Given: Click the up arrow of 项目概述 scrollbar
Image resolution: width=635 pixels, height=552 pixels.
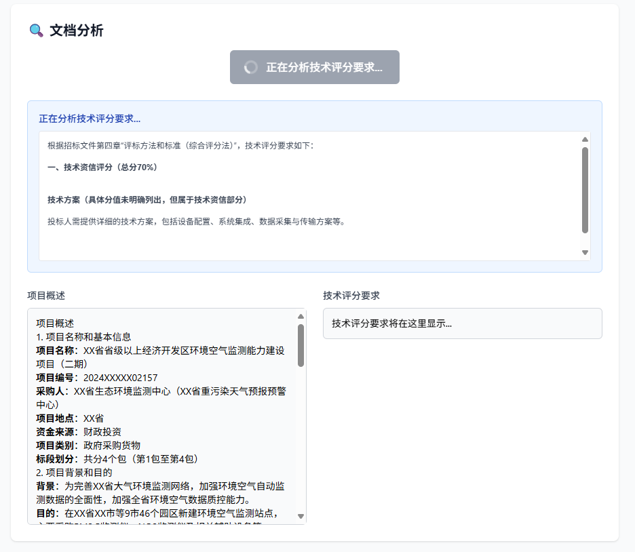Looking at the screenshot, I should (301, 317).
